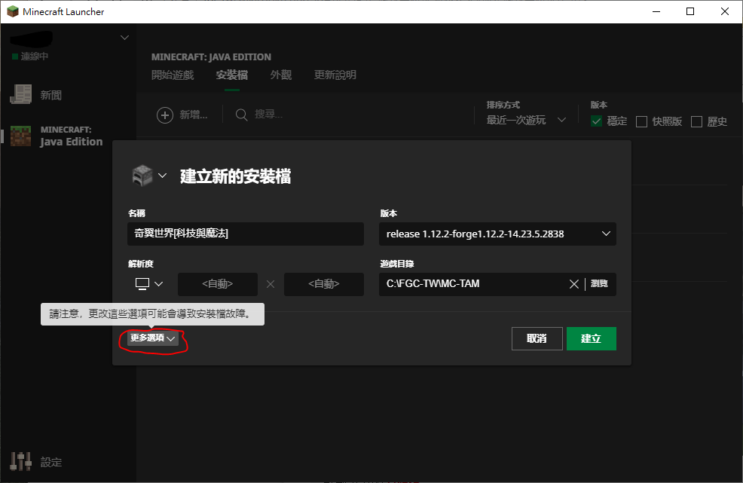Switch to the 外觀 skins tab

(281, 75)
